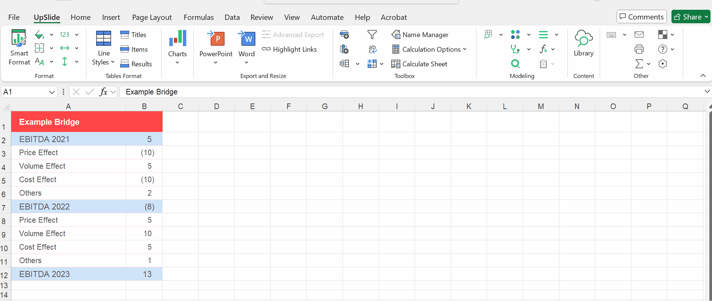Apply the green fill color bucket
The width and height of the screenshot is (712, 301).
click(x=39, y=35)
